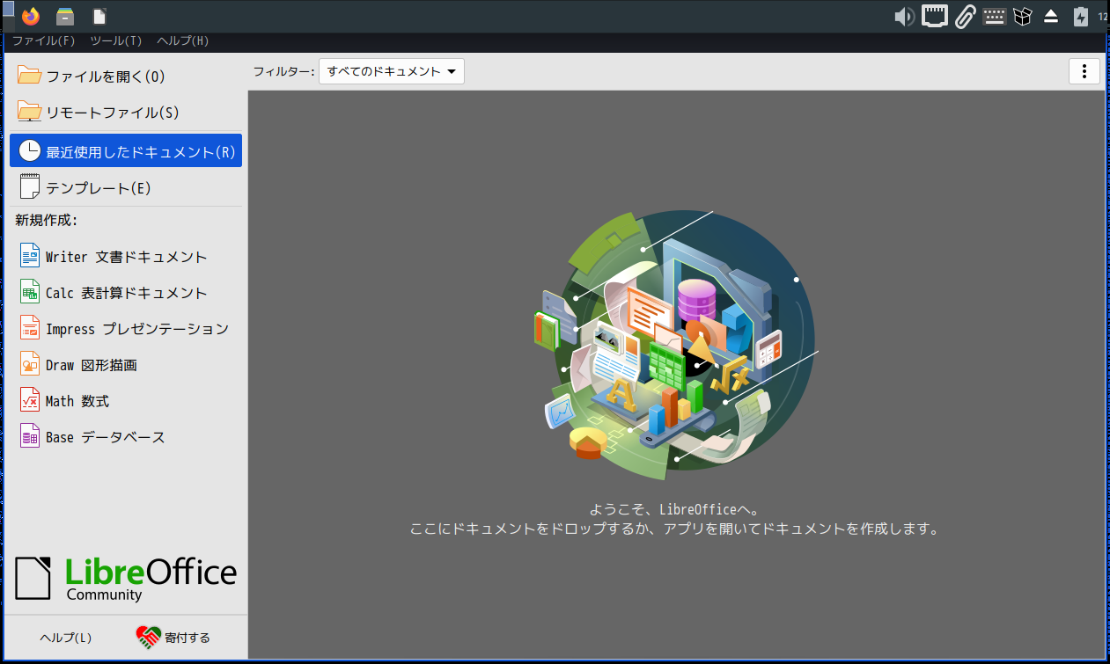
Task: Click ファイルを開く(O) to open a file
Action: coord(126,77)
